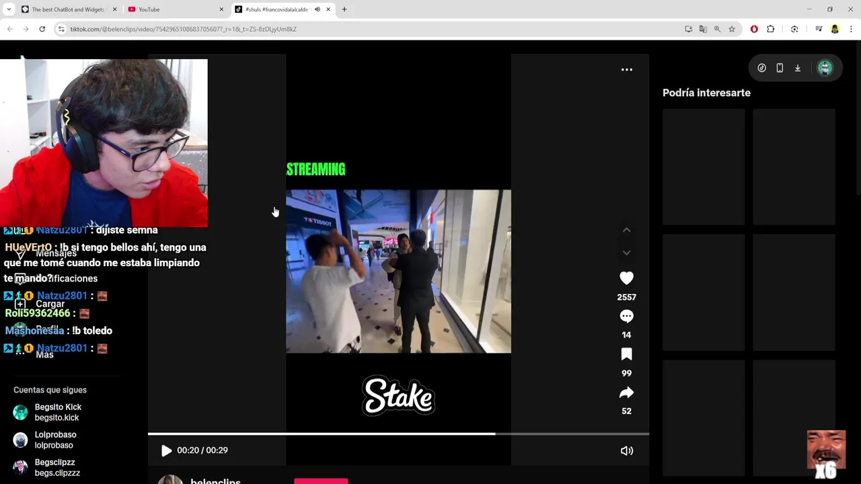Open the tab search dropdown arrow
861x484 pixels.
coord(8,9)
